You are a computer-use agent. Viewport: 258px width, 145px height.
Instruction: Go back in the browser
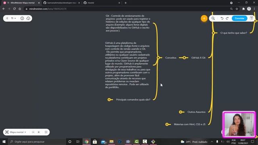(4, 9)
